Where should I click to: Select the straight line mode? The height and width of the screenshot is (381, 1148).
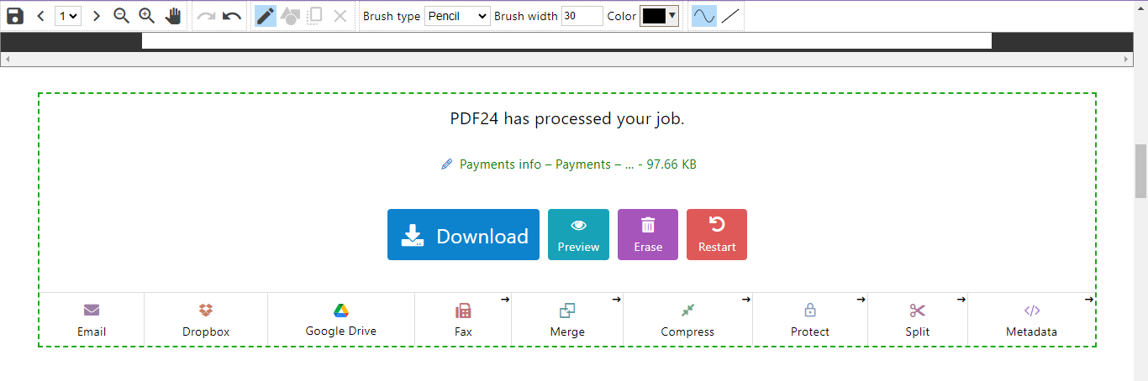pos(730,16)
